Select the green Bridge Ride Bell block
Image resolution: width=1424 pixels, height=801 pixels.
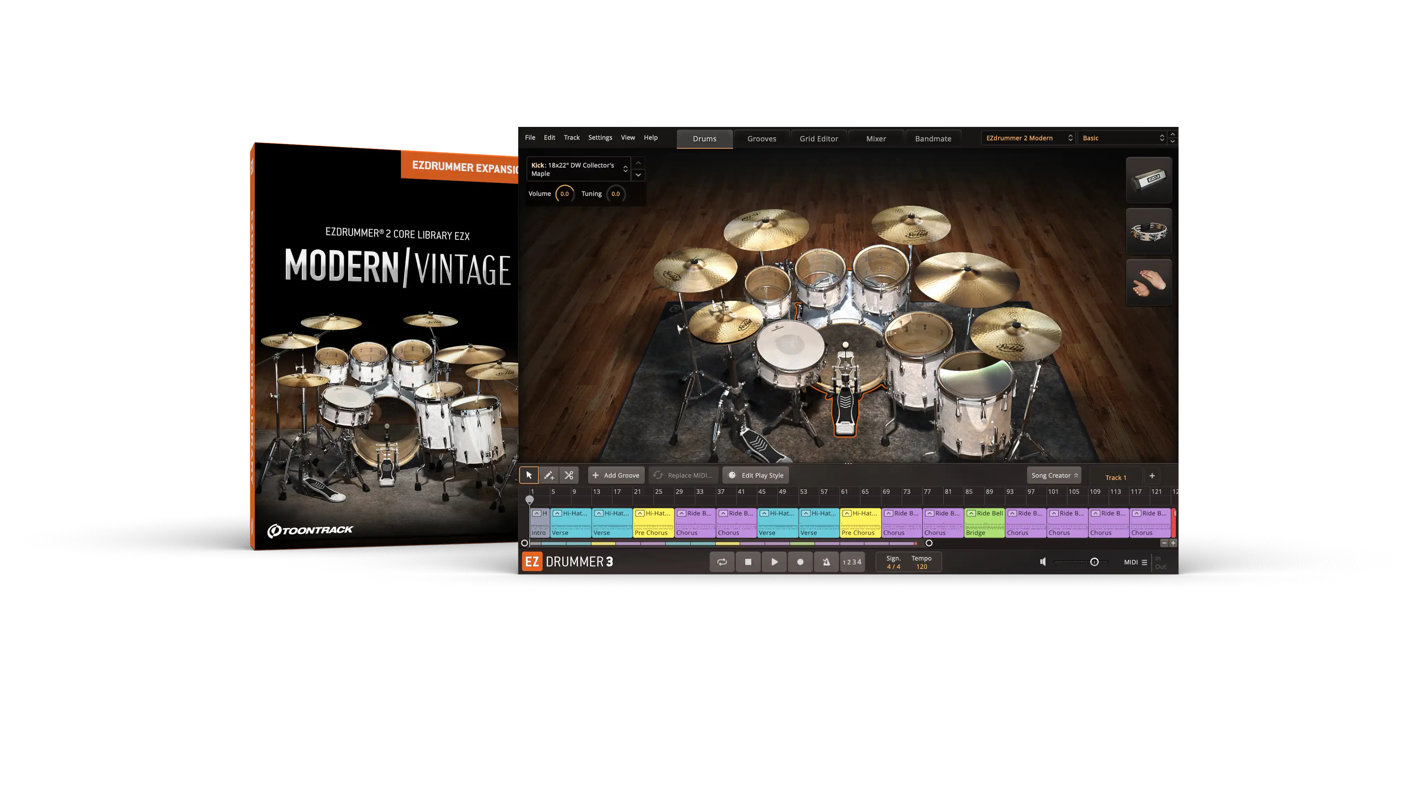984,523
